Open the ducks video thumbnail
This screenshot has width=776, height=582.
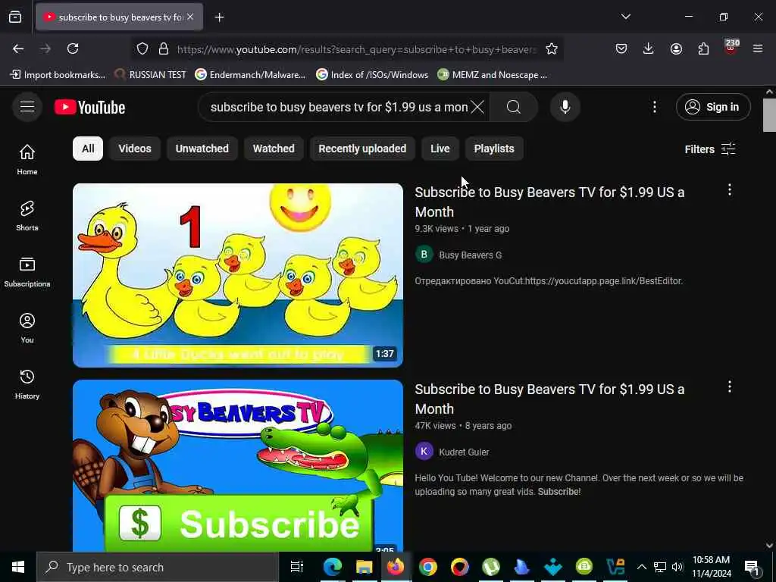pos(238,275)
